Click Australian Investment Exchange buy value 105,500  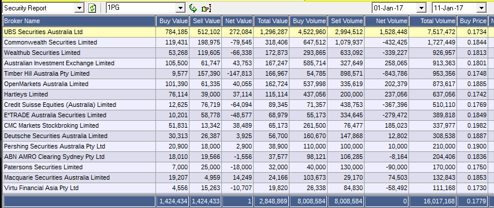click(173, 64)
